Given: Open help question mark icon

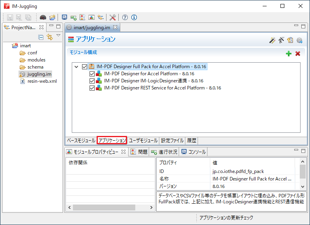Looking at the screenshot, I should coord(125,17).
